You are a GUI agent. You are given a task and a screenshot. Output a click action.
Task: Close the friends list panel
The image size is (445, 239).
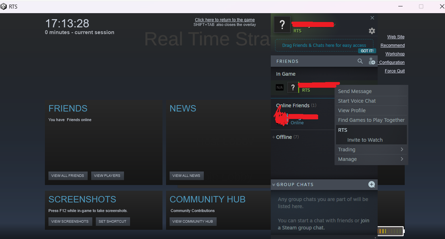[372, 18]
